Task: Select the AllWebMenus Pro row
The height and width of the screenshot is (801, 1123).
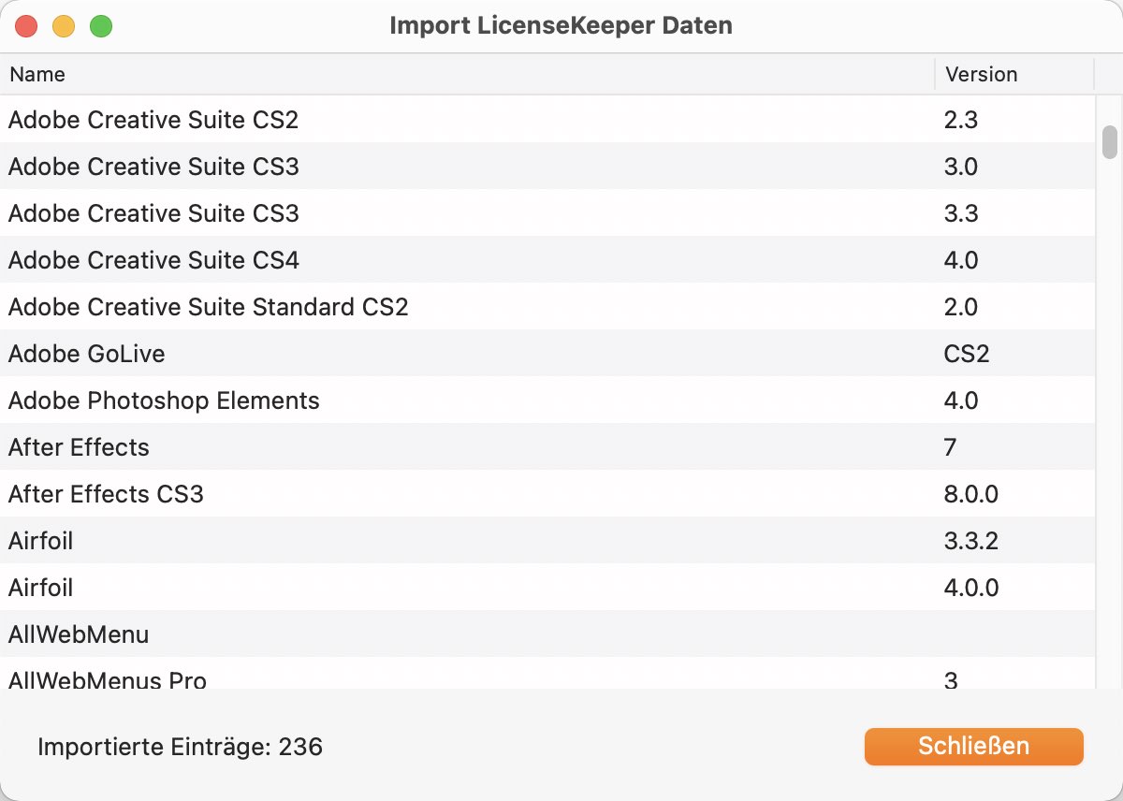Action: [547, 674]
